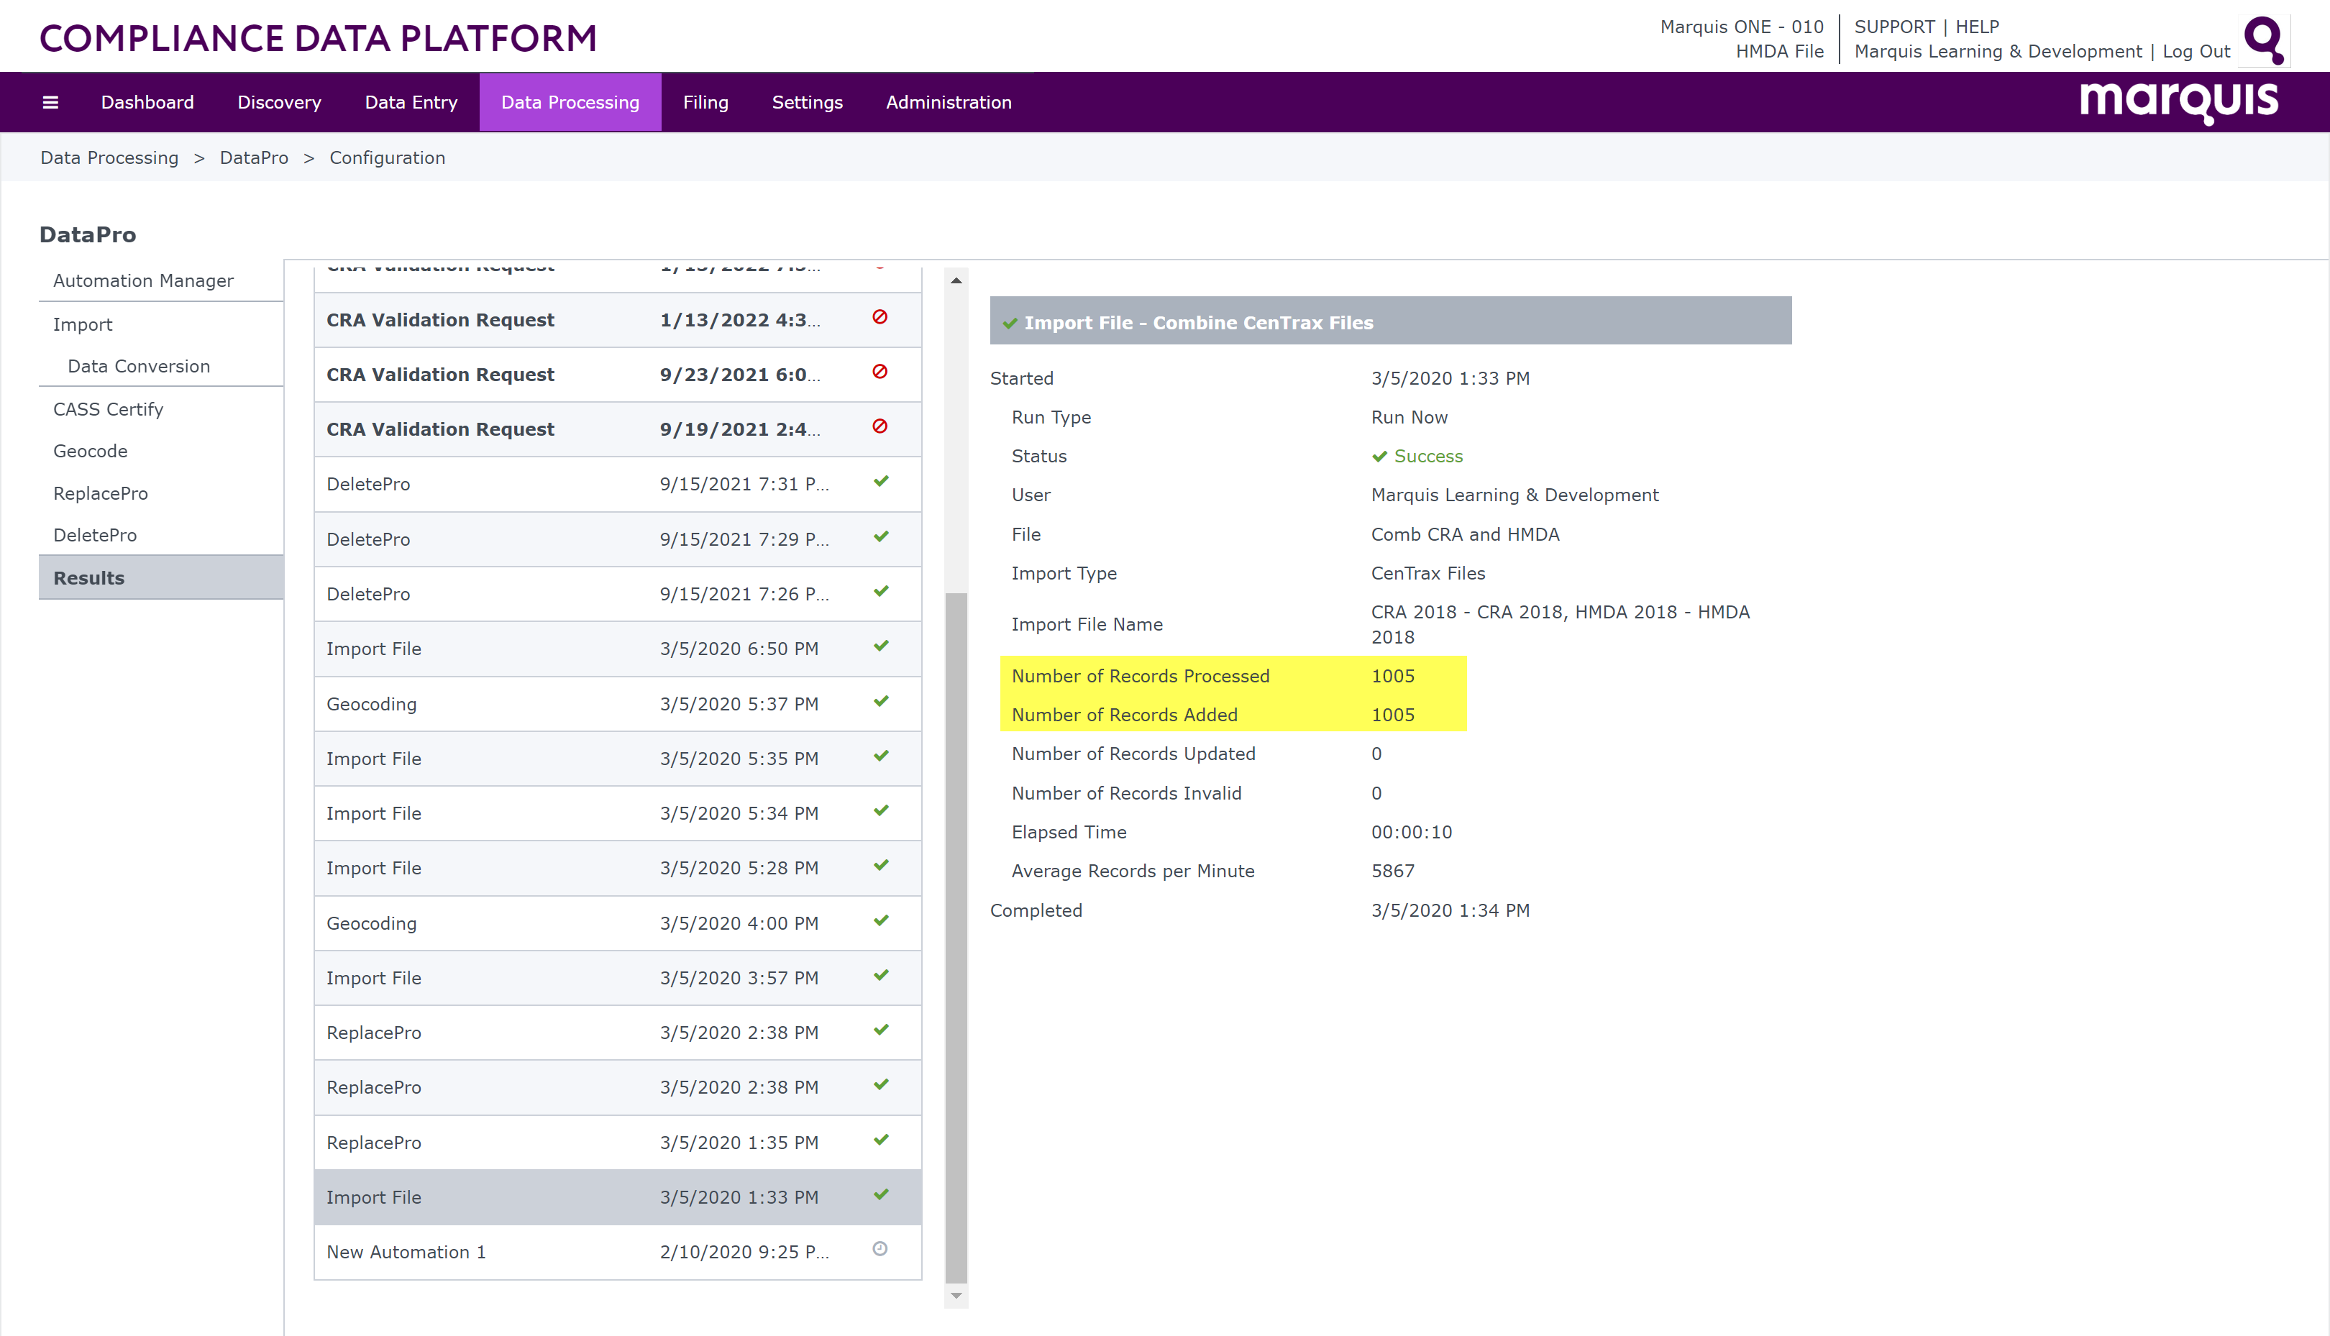Click the scrollbar down arrow of the results list
The height and width of the screenshot is (1336, 2330).
956,1295
